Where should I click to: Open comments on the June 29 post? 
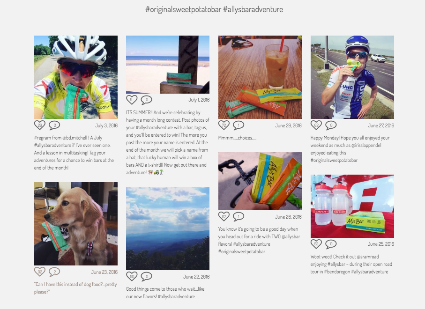(x=239, y=125)
